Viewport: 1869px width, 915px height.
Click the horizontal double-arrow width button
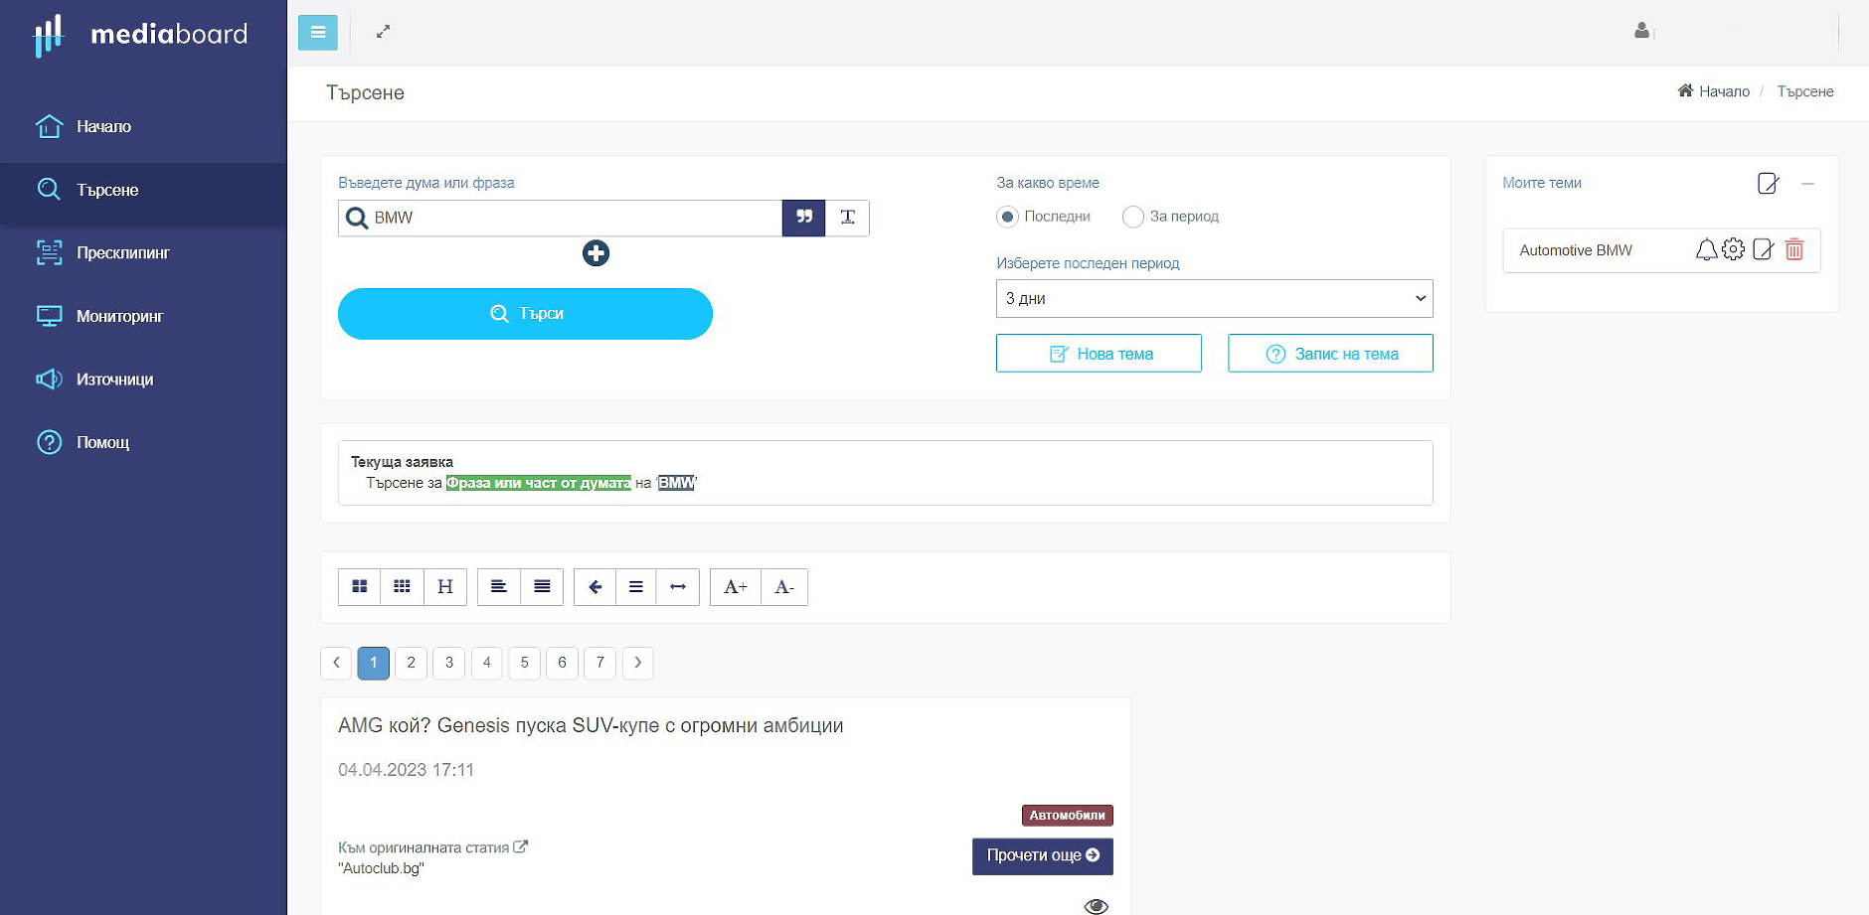tap(678, 587)
